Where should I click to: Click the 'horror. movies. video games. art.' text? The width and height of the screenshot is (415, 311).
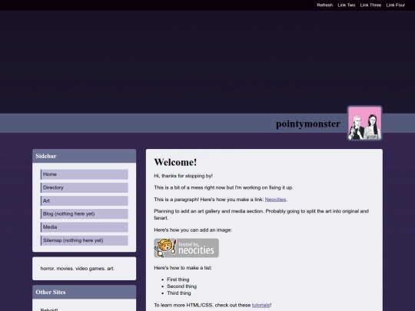click(78, 269)
